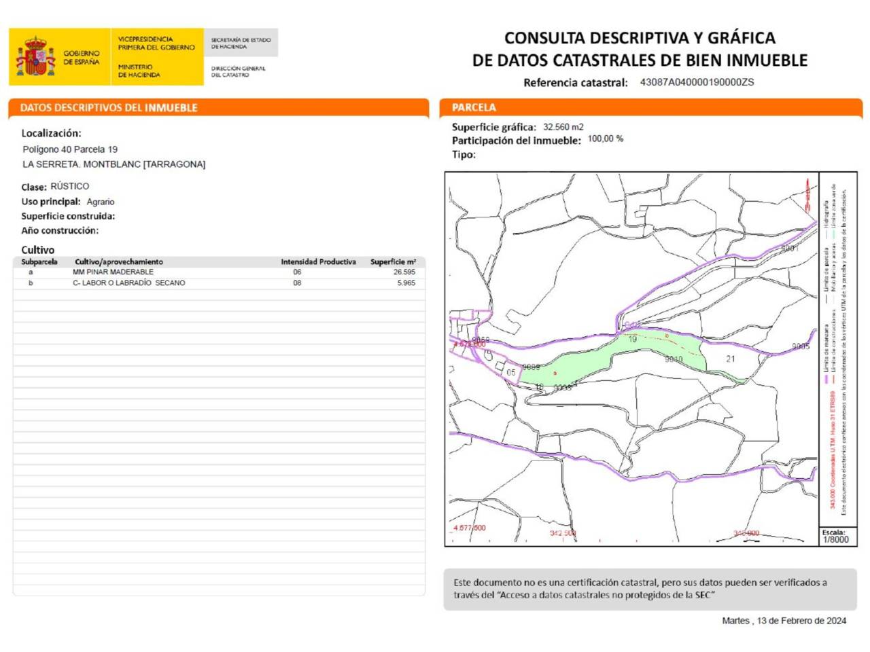Select the Labor o Labradío Secano row
Image resolution: width=870 pixels, height=652 pixels.
[128, 283]
